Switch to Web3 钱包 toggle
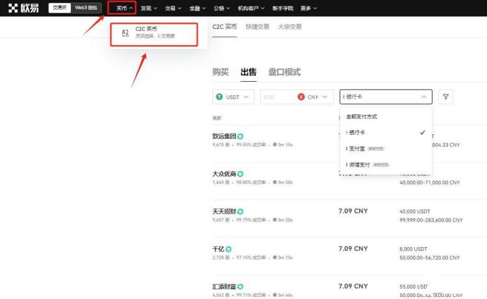This screenshot has width=487, height=299. point(86,8)
